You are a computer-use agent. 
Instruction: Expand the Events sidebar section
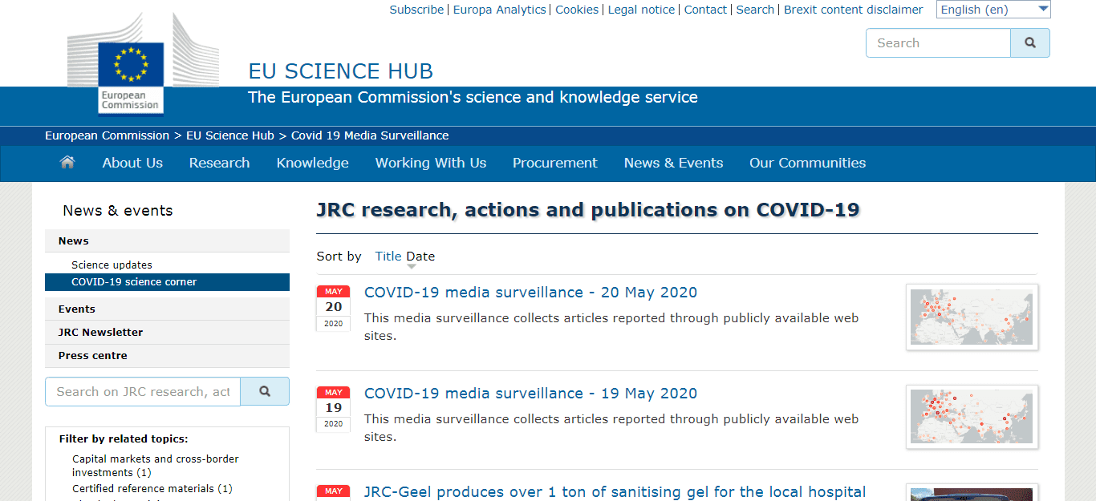(x=167, y=309)
